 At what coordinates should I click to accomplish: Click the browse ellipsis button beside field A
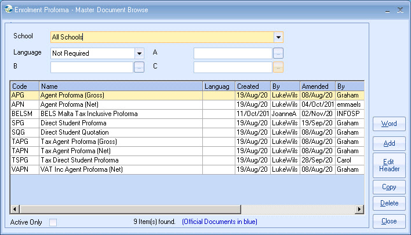278,53
